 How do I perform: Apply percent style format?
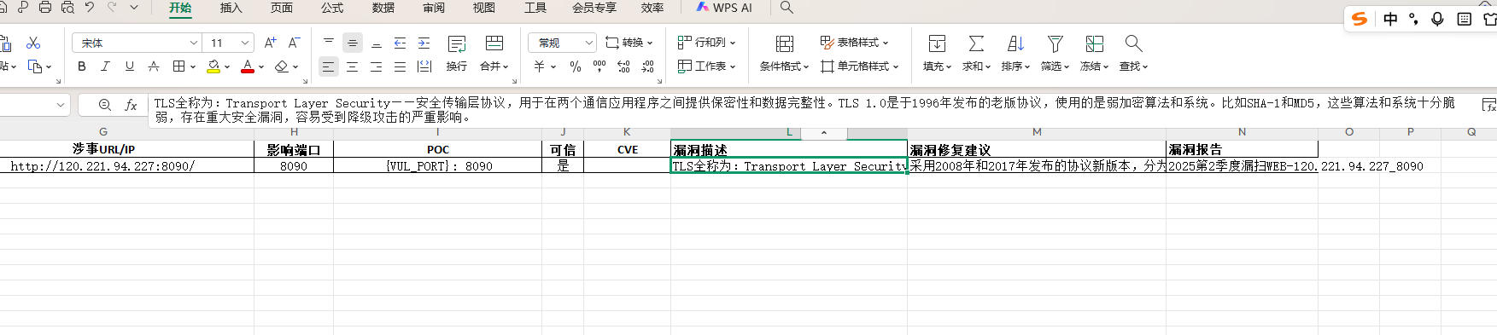tap(576, 66)
